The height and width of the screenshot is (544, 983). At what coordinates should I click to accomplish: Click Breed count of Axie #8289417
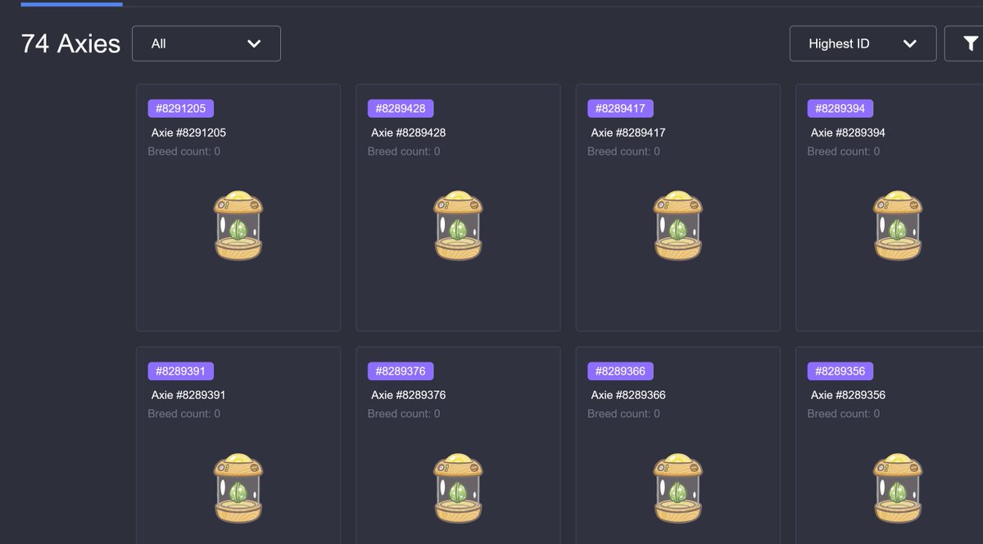click(x=623, y=151)
